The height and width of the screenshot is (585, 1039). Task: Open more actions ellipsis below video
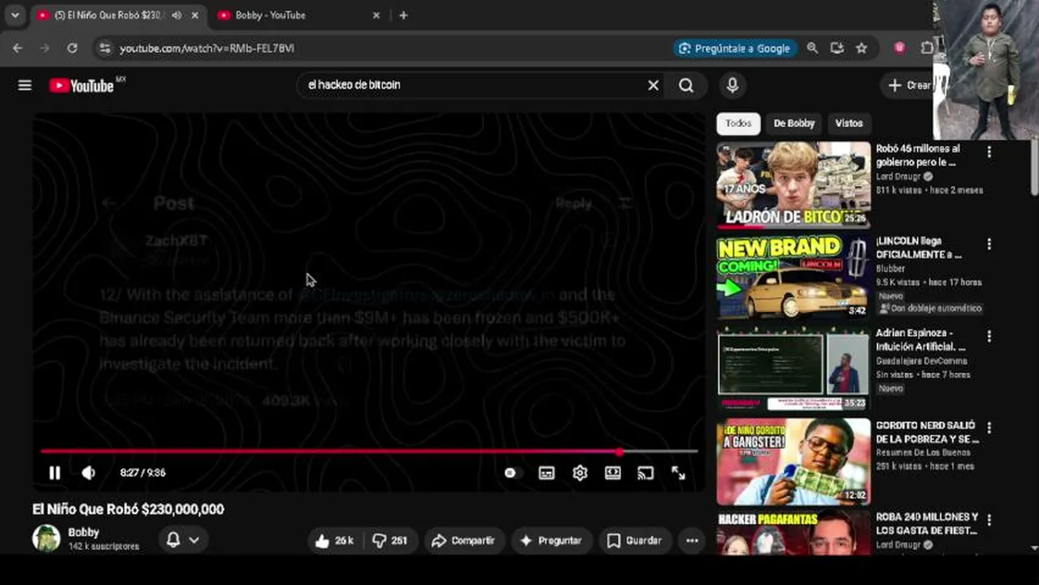[x=692, y=540]
